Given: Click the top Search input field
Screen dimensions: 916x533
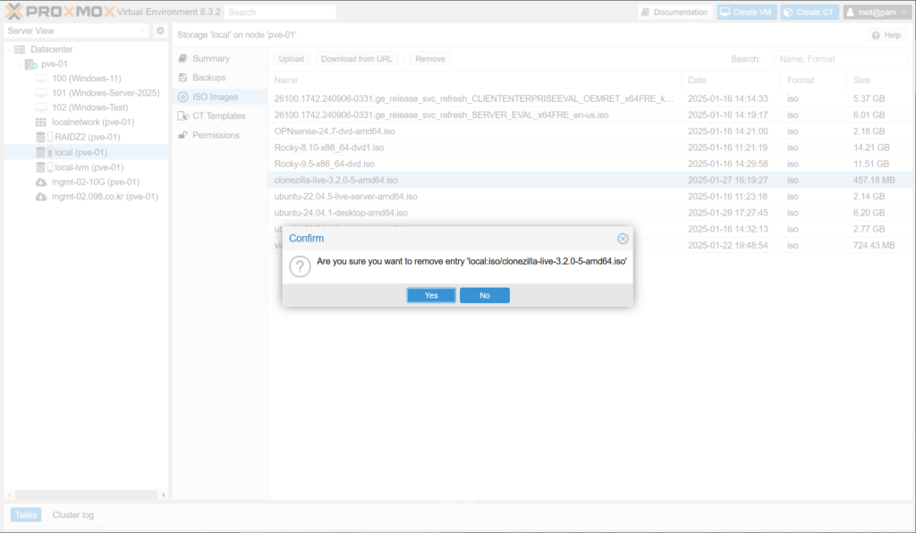Looking at the screenshot, I should [280, 13].
